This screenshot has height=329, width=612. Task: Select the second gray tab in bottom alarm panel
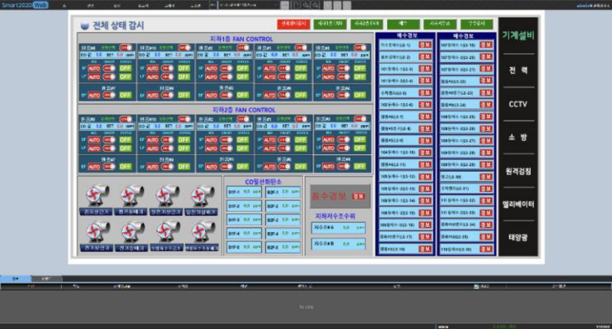click(47, 279)
